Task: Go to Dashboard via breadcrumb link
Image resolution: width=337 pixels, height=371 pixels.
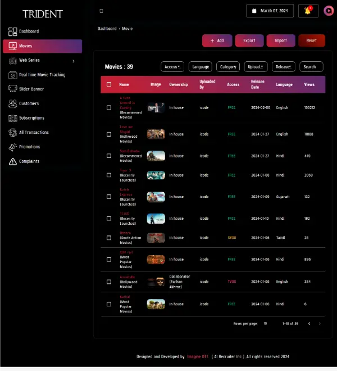Action: point(107,28)
